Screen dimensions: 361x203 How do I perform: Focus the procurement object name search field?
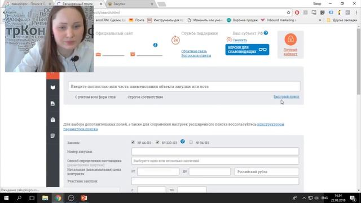184,86
